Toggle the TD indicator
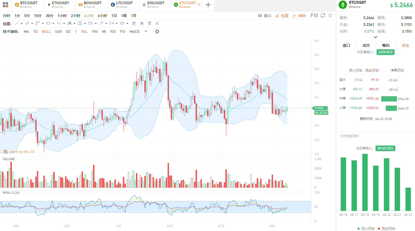The height and width of the screenshot is (231, 415). 35,32
